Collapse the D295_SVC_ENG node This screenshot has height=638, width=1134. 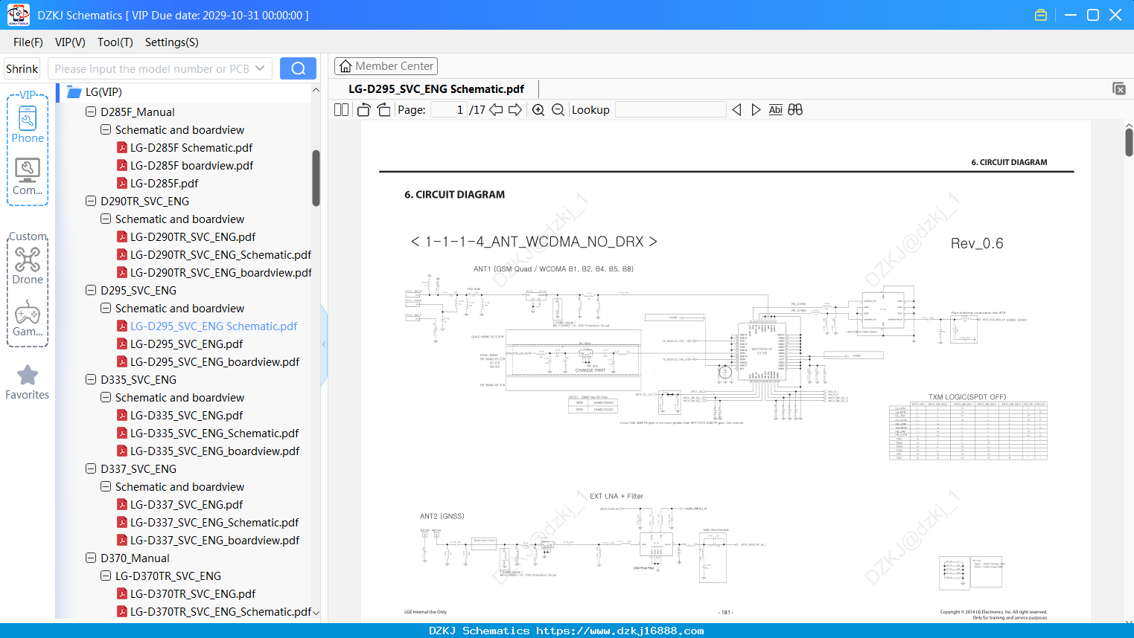[91, 290]
